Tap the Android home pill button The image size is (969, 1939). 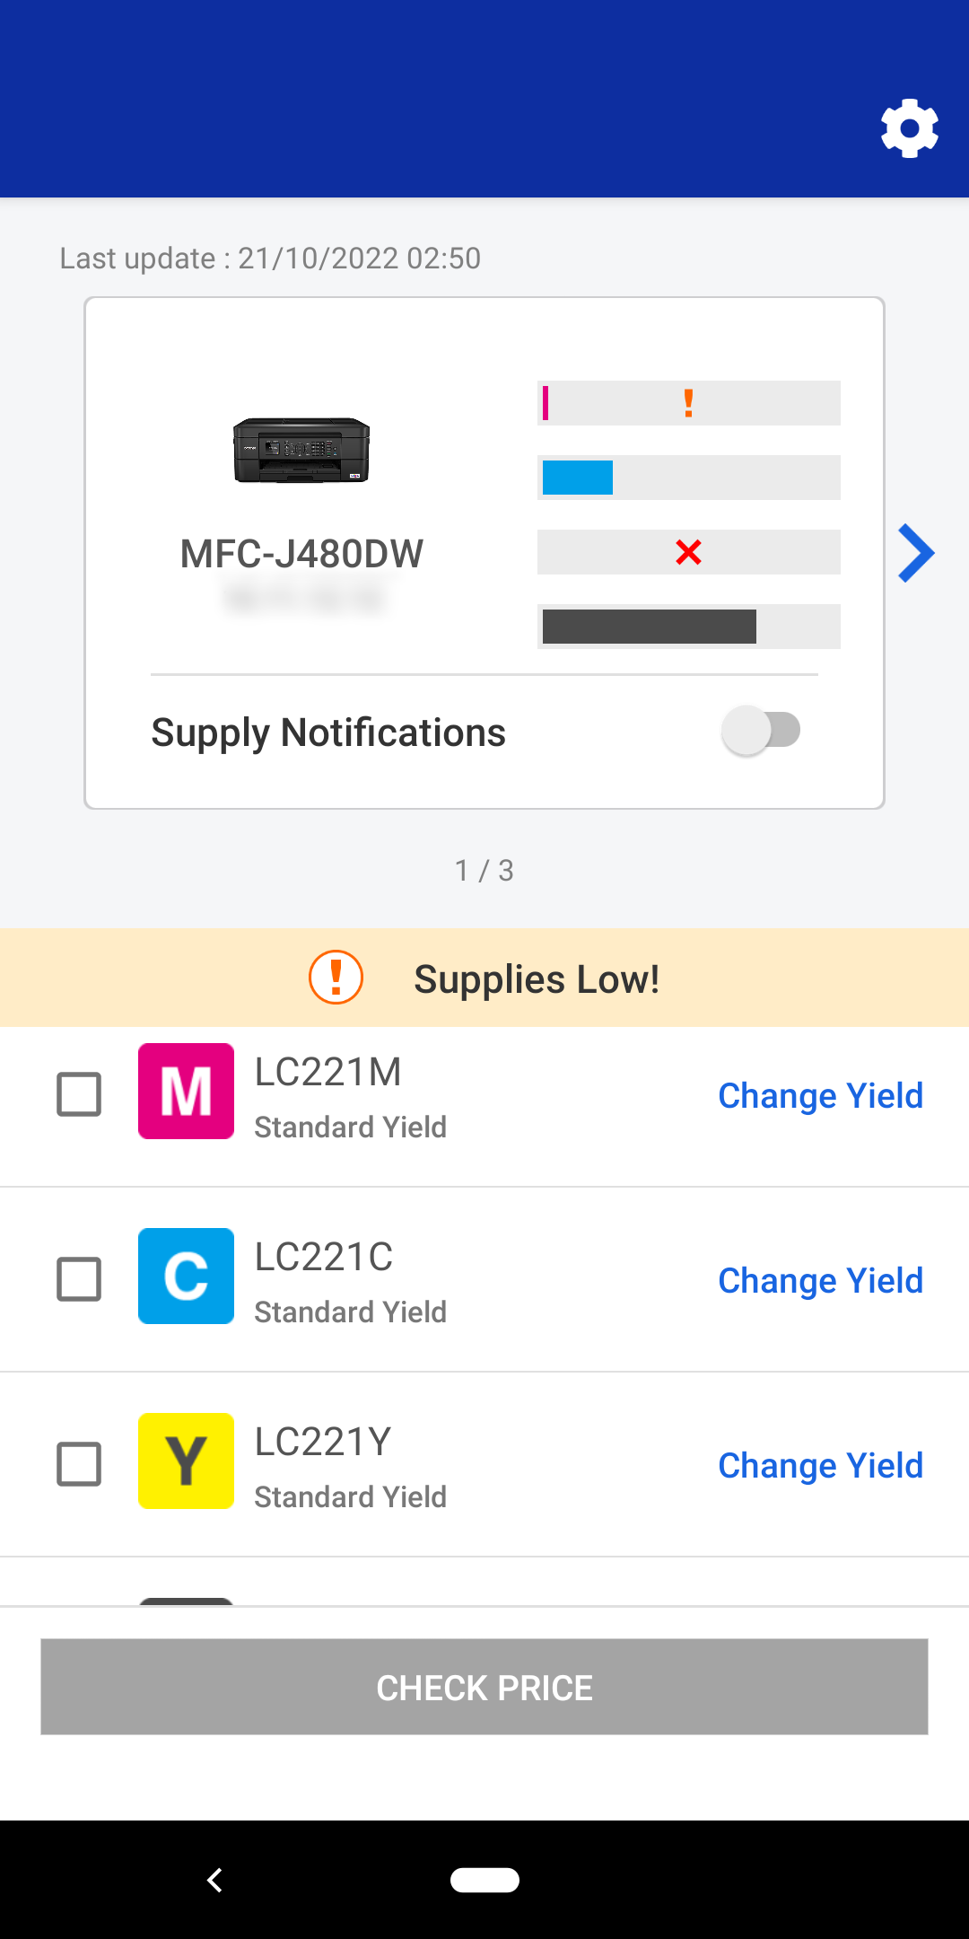(484, 1880)
